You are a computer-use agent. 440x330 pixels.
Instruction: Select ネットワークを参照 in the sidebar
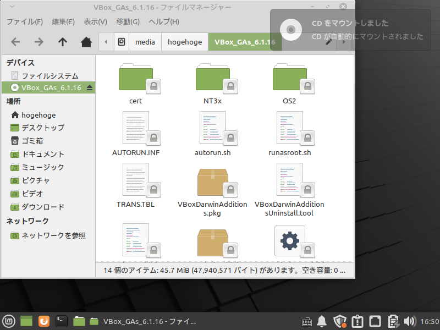(48, 235)
